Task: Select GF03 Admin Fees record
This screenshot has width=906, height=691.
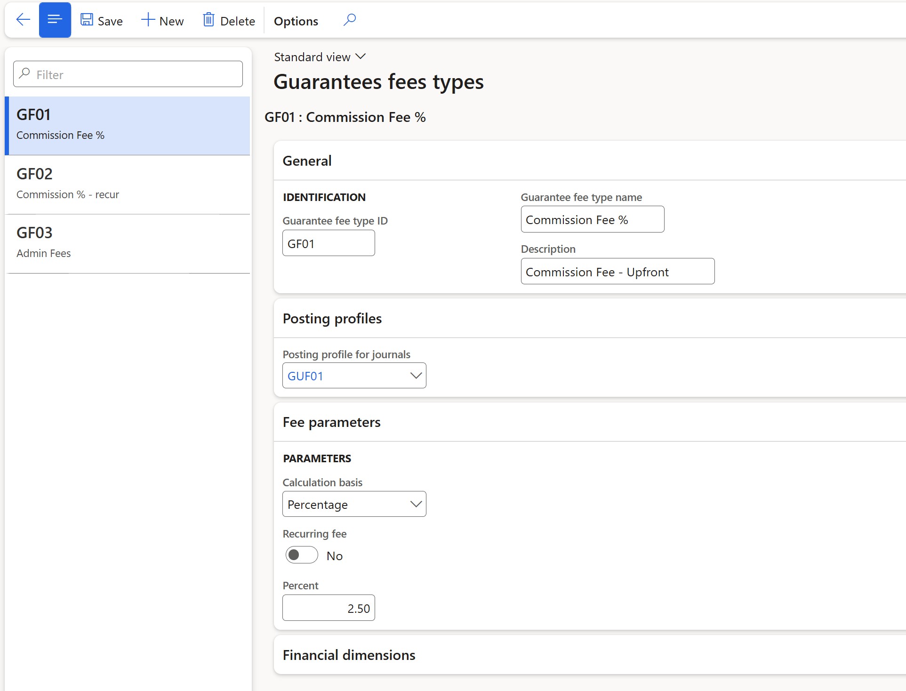Action: [127, 243]
